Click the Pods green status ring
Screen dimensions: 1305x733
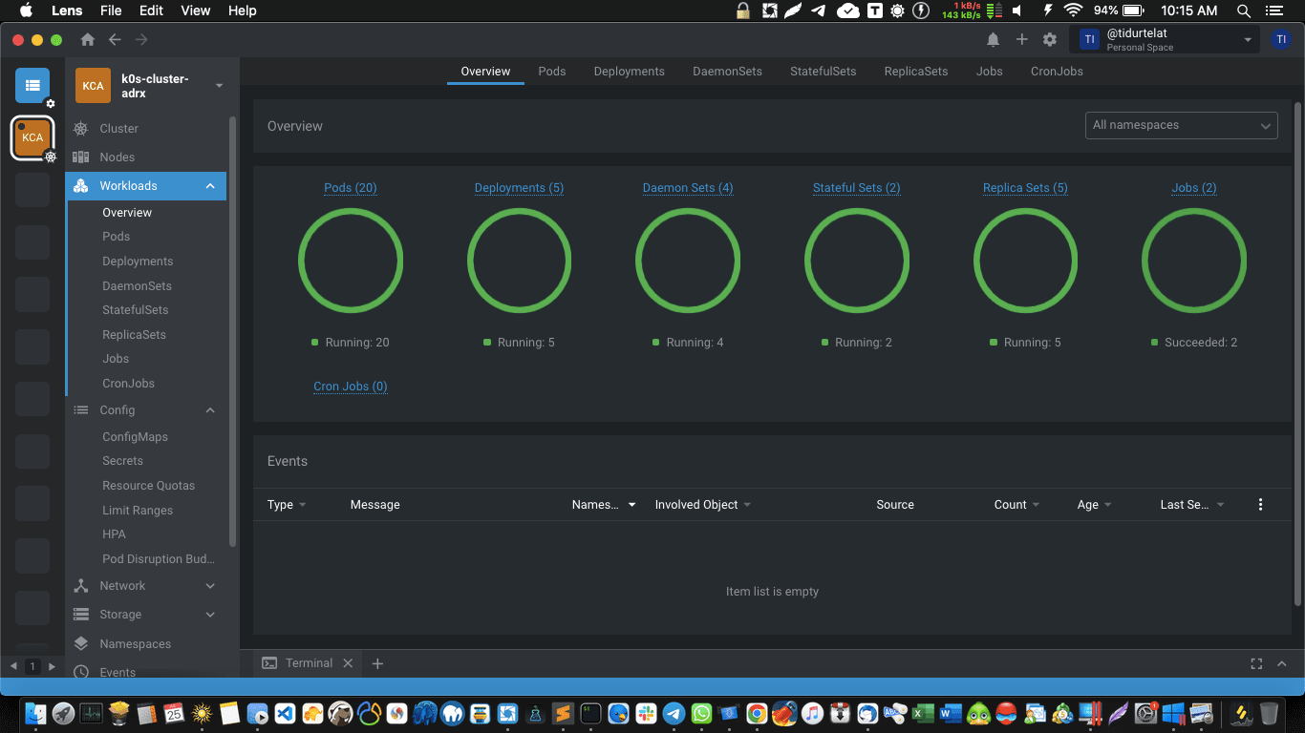[x=351, y=262]
